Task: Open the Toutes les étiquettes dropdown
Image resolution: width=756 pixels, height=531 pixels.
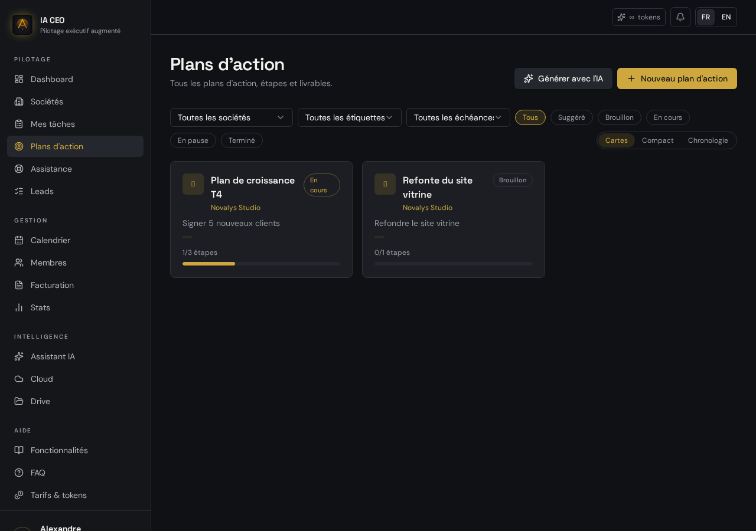Action: point(350,117)
